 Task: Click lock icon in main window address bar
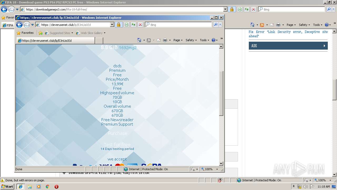point(232,9)
